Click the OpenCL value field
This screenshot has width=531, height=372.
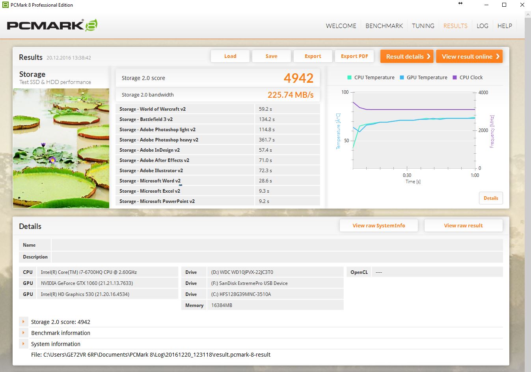coord(437,272)
